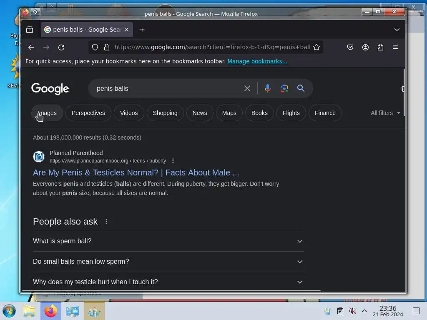Expand 'What is sperm ball?' question
This screenshot has width=427, height=320.
(168, 241)
